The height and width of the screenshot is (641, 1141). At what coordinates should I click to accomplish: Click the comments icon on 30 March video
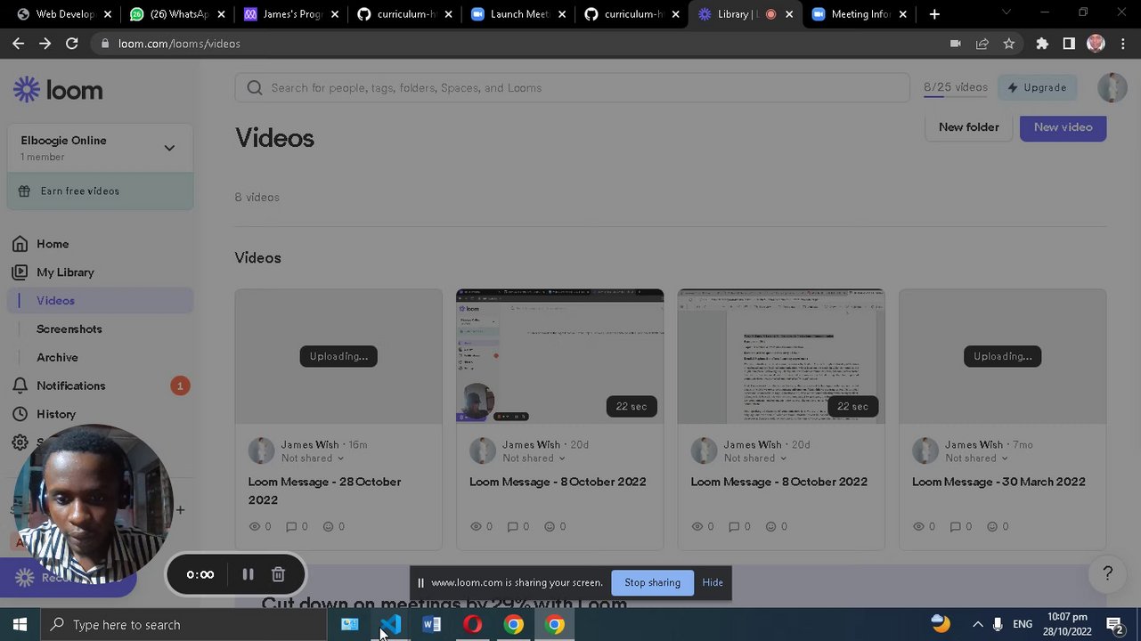pyautogui.click(x=956, y=526)
